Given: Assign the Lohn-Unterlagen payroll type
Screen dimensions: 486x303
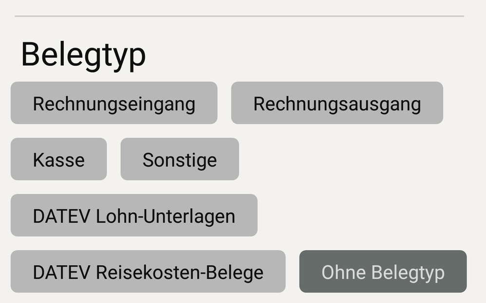Looking at the screenshot, I should tap(134, 215).
